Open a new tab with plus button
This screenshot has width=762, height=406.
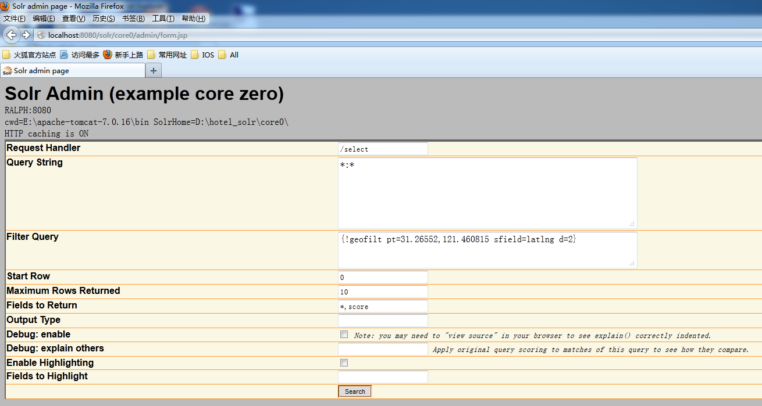pos(154,71)
